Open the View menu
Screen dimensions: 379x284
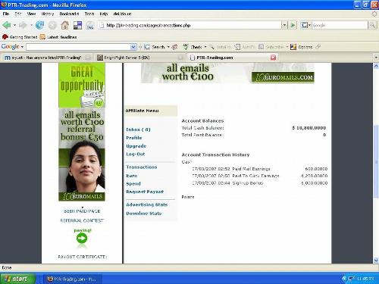click(31, 14)
